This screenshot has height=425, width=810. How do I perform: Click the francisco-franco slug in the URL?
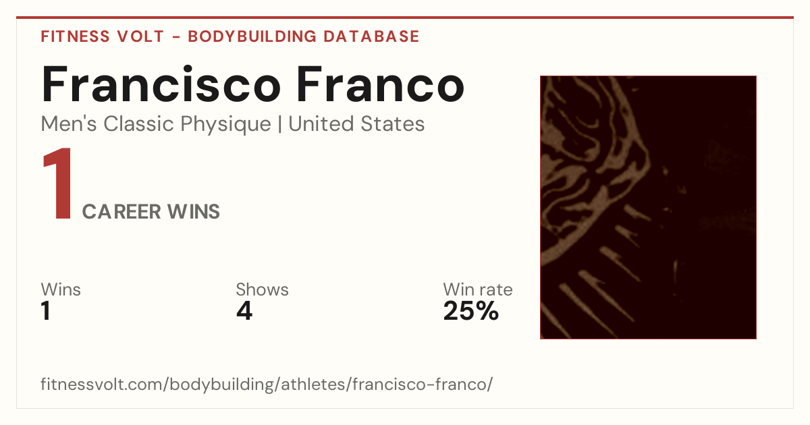click(x=418, y=385)
